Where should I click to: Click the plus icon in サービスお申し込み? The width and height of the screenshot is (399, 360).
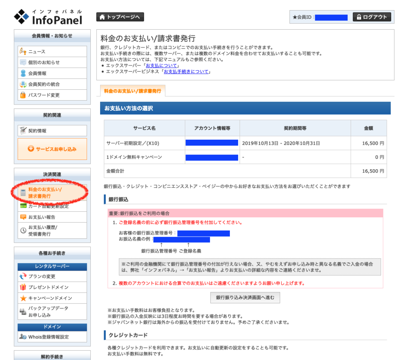click(31, 149)
